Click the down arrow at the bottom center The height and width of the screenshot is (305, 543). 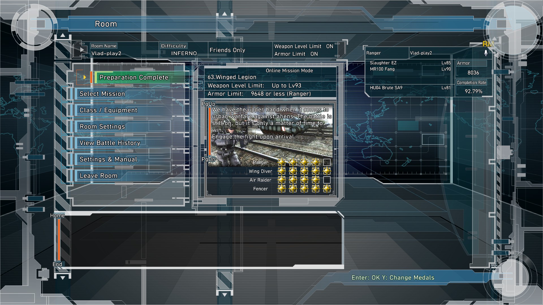tap(225, 295)
